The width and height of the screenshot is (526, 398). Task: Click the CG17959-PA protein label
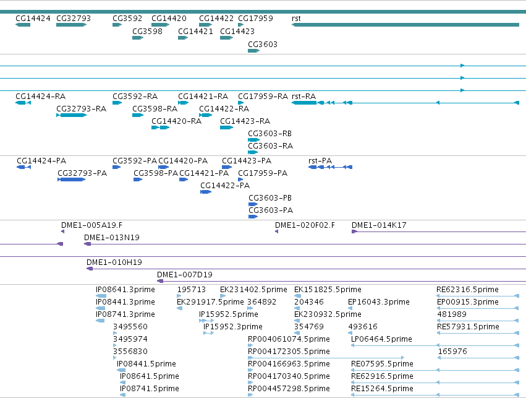click(x=263, y=173)
